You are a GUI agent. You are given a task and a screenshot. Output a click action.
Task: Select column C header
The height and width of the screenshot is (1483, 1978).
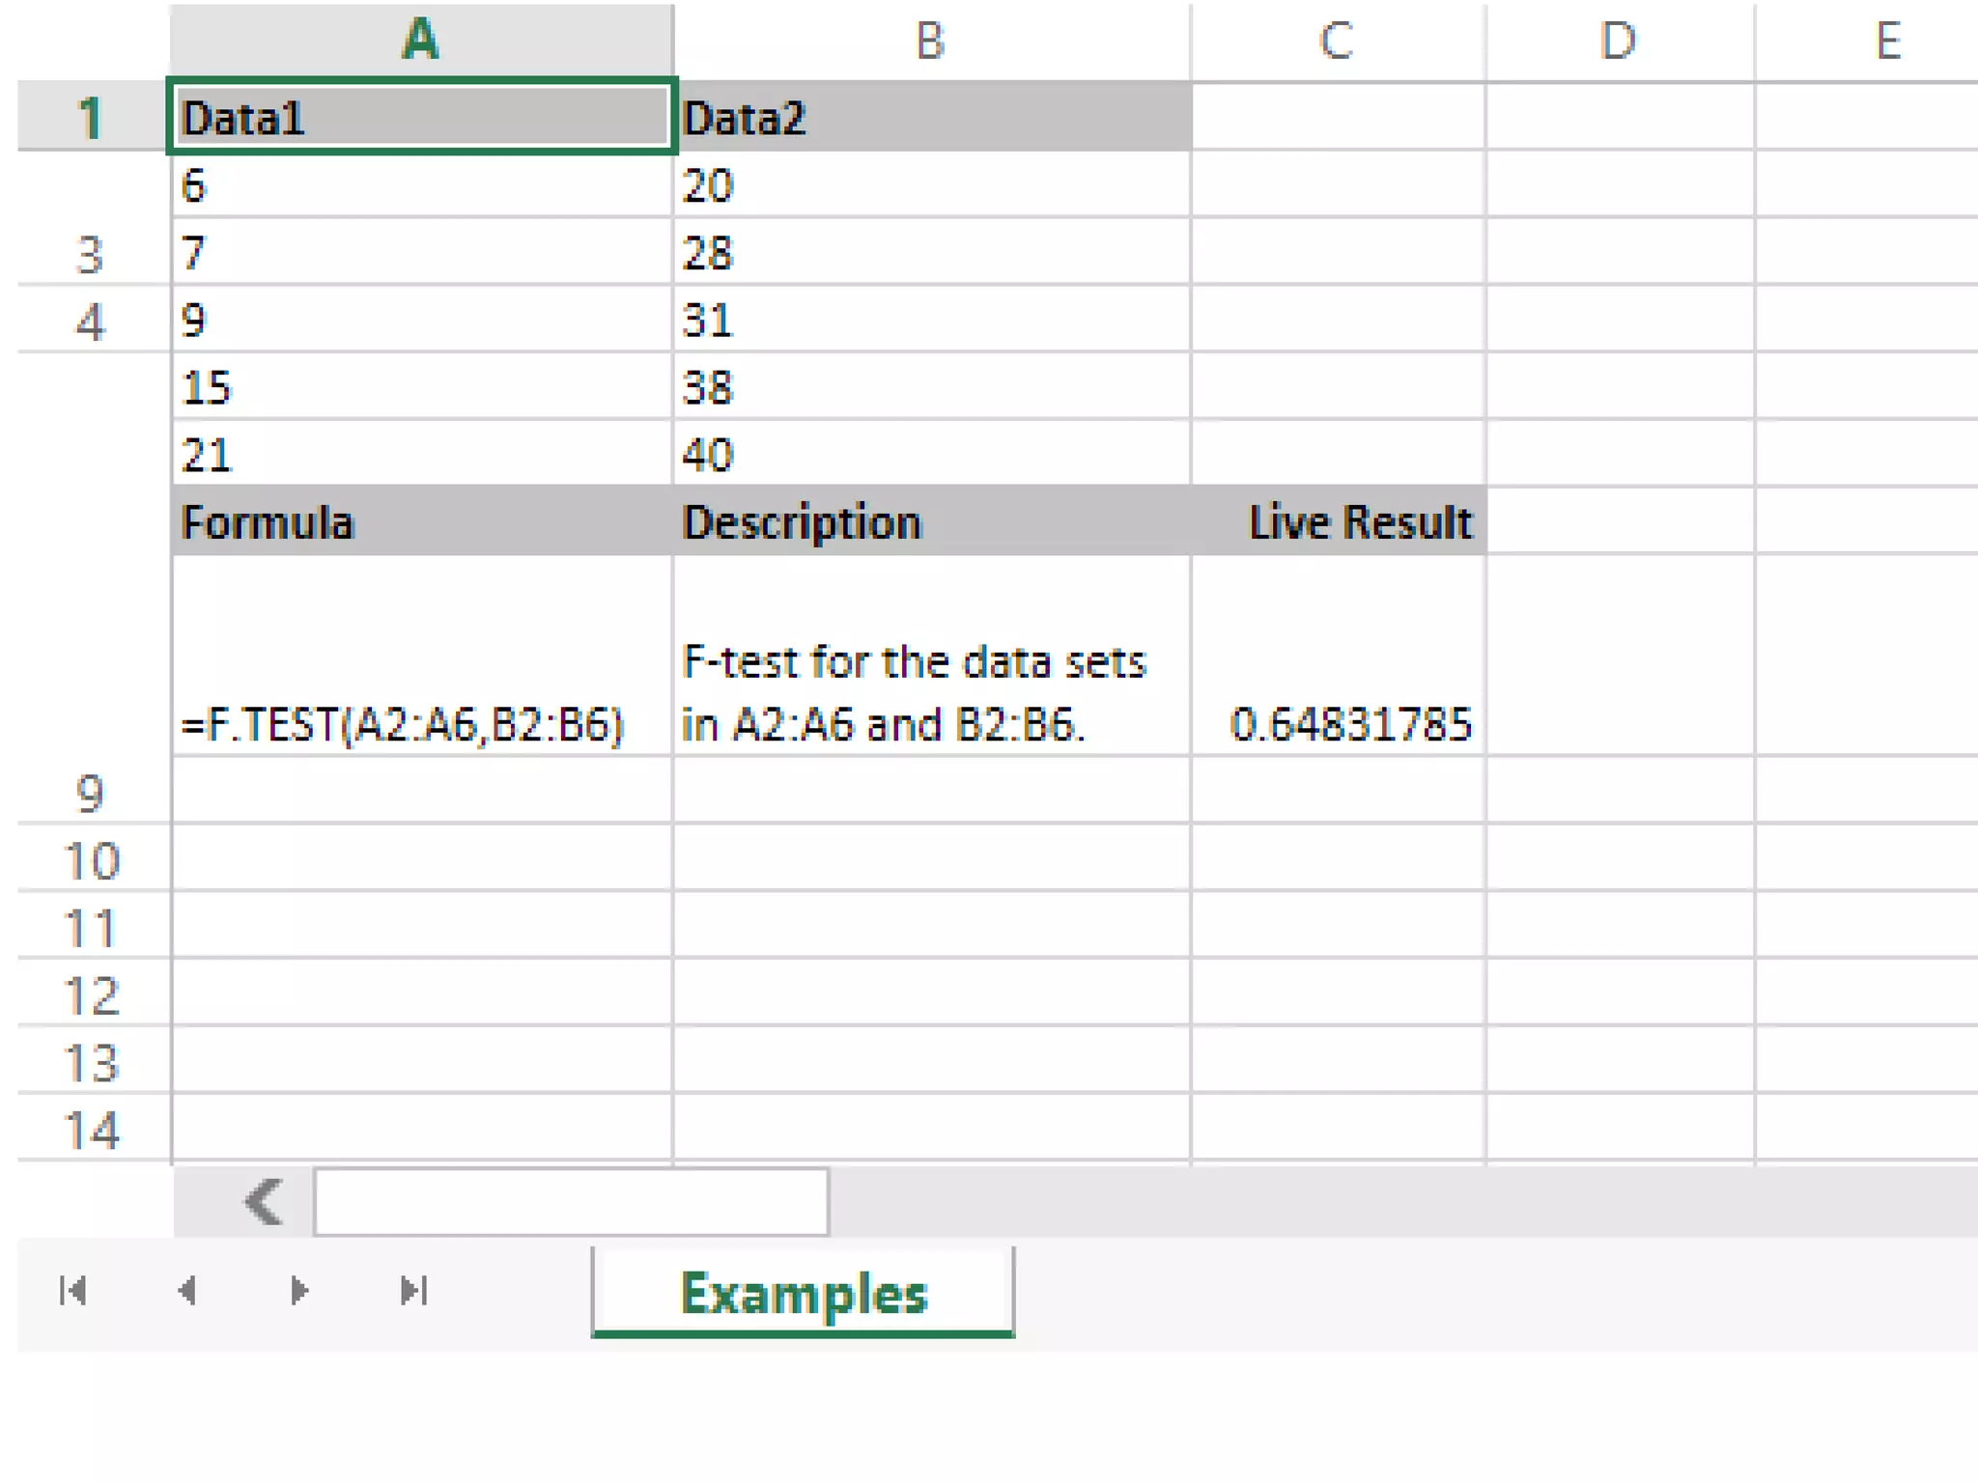click(x=1337, y=41)
